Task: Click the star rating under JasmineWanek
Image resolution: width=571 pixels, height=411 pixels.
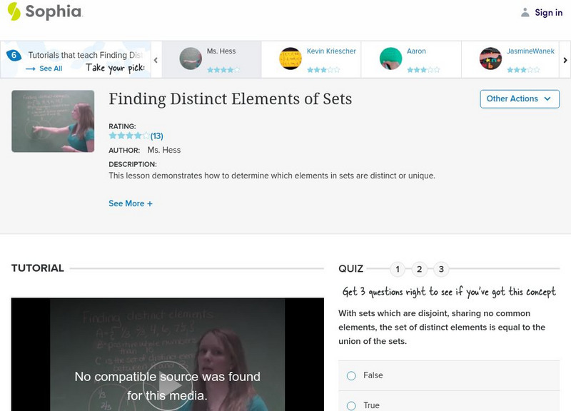Action: pos(523,70)
